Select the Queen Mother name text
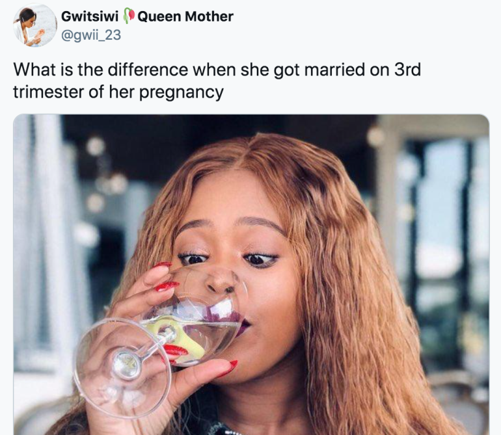This screenshot has height=435, width=501. pos(185,16)
